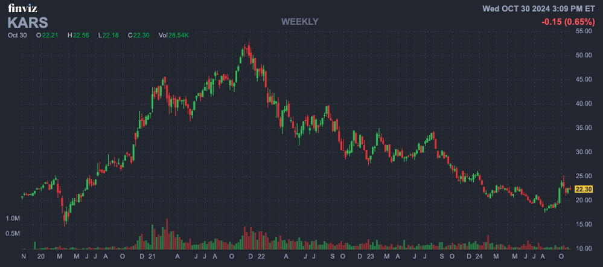603x267 pixels.
Task: Click the year 24 time axis marker
Action: [479, 257]
